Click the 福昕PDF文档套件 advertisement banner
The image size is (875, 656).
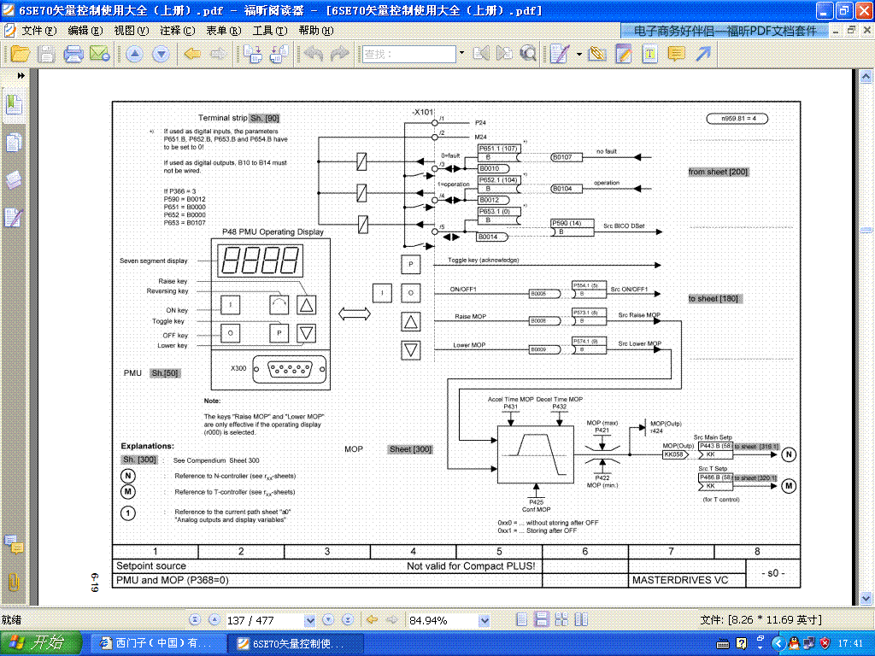click(x=725, y=32)
